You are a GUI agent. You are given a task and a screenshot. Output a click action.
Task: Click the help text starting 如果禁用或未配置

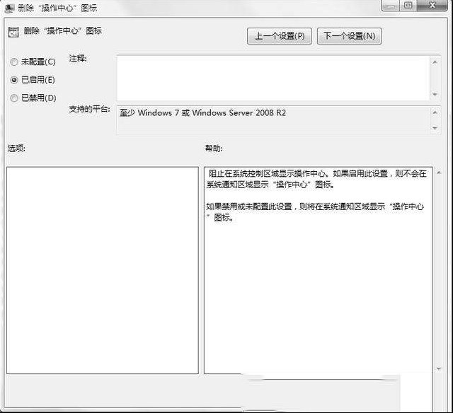(315, 212)
